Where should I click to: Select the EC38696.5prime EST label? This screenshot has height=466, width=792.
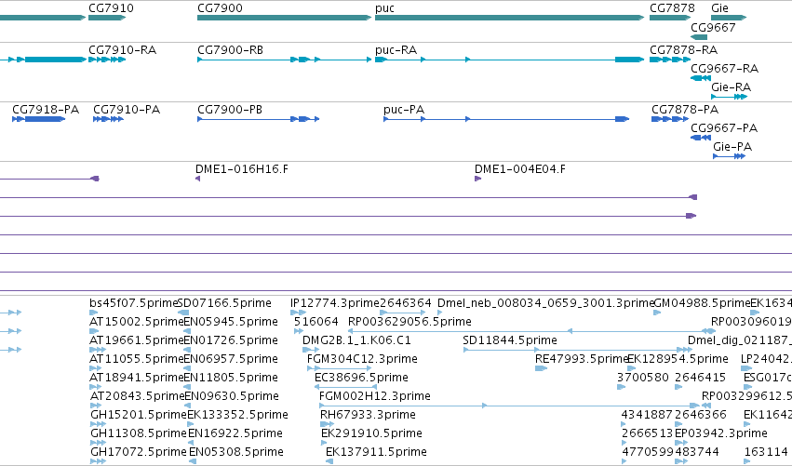[361, 378]
